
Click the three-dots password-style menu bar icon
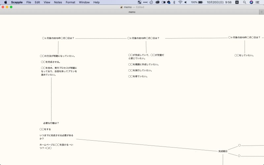tap(145, 2)
